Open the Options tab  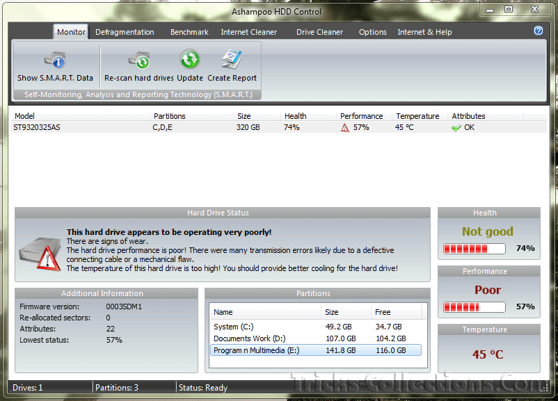pyautogui.click(x=372, y=32)
